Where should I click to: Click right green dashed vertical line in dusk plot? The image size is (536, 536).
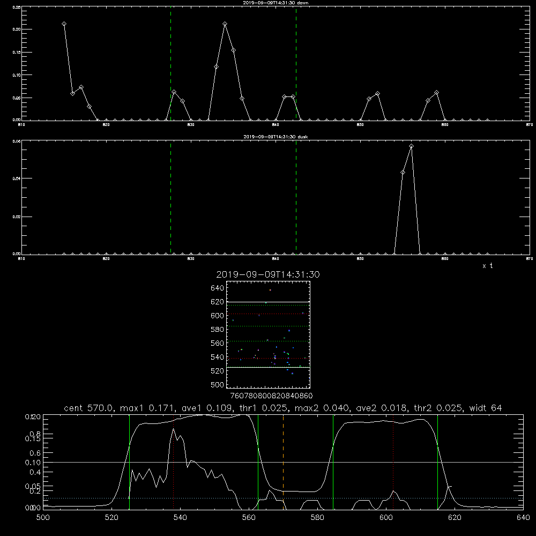296,198
